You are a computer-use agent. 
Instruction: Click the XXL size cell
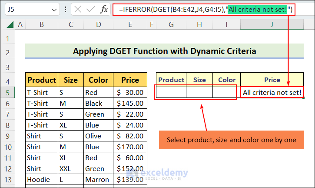[x=71, y=168]
